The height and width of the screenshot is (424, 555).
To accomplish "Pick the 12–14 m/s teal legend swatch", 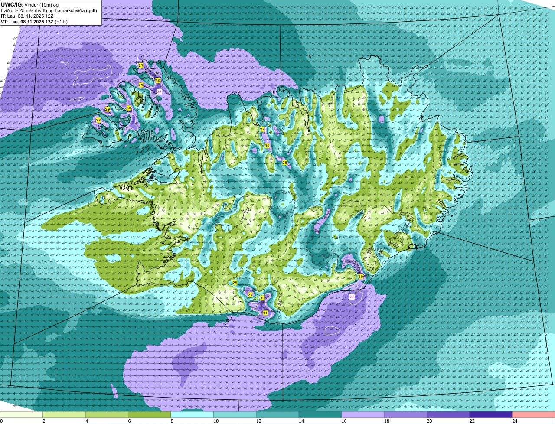I will click(x=277, y=415).
